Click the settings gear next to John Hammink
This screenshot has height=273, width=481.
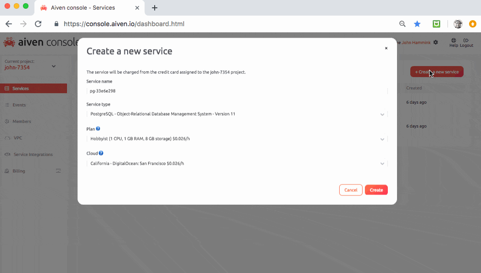click(435, 42)
